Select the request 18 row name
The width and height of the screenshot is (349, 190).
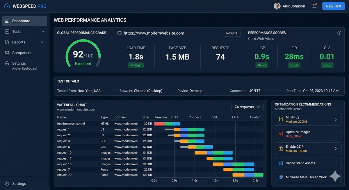click(64, 164)
